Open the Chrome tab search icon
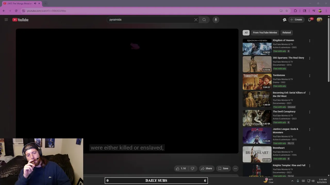 pyautogui.click(x=304, y=11)
